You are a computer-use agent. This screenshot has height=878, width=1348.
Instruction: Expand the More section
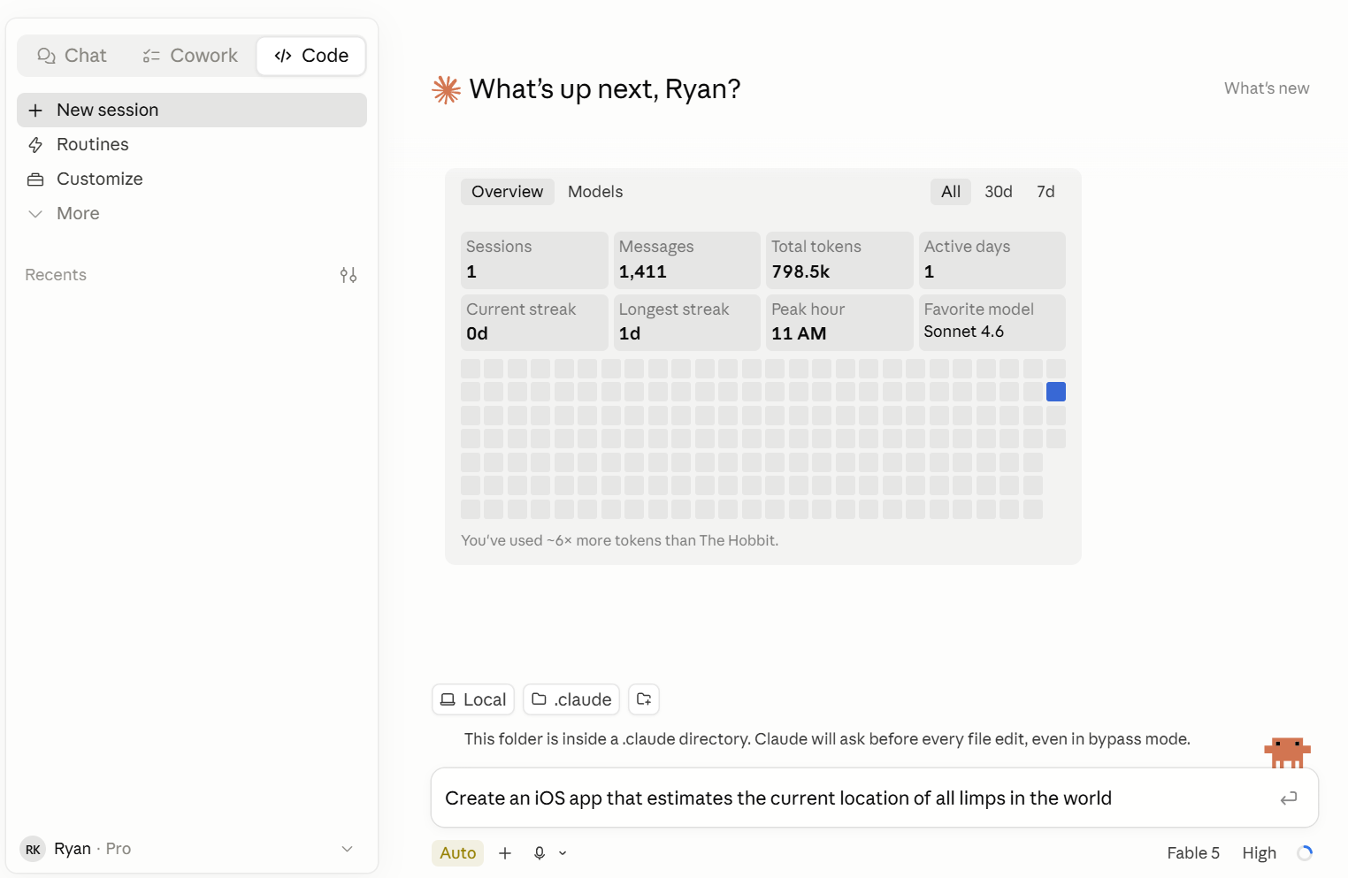(192, 213)
